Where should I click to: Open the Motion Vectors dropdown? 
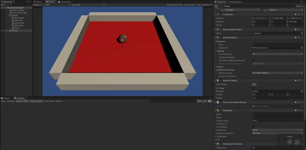[277, 73]
